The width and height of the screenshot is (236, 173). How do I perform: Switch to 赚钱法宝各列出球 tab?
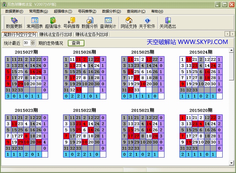click(x=92, y=34)
